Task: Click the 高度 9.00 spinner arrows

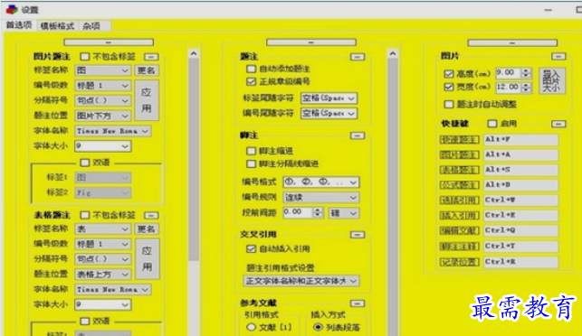Action: [526, 72]
